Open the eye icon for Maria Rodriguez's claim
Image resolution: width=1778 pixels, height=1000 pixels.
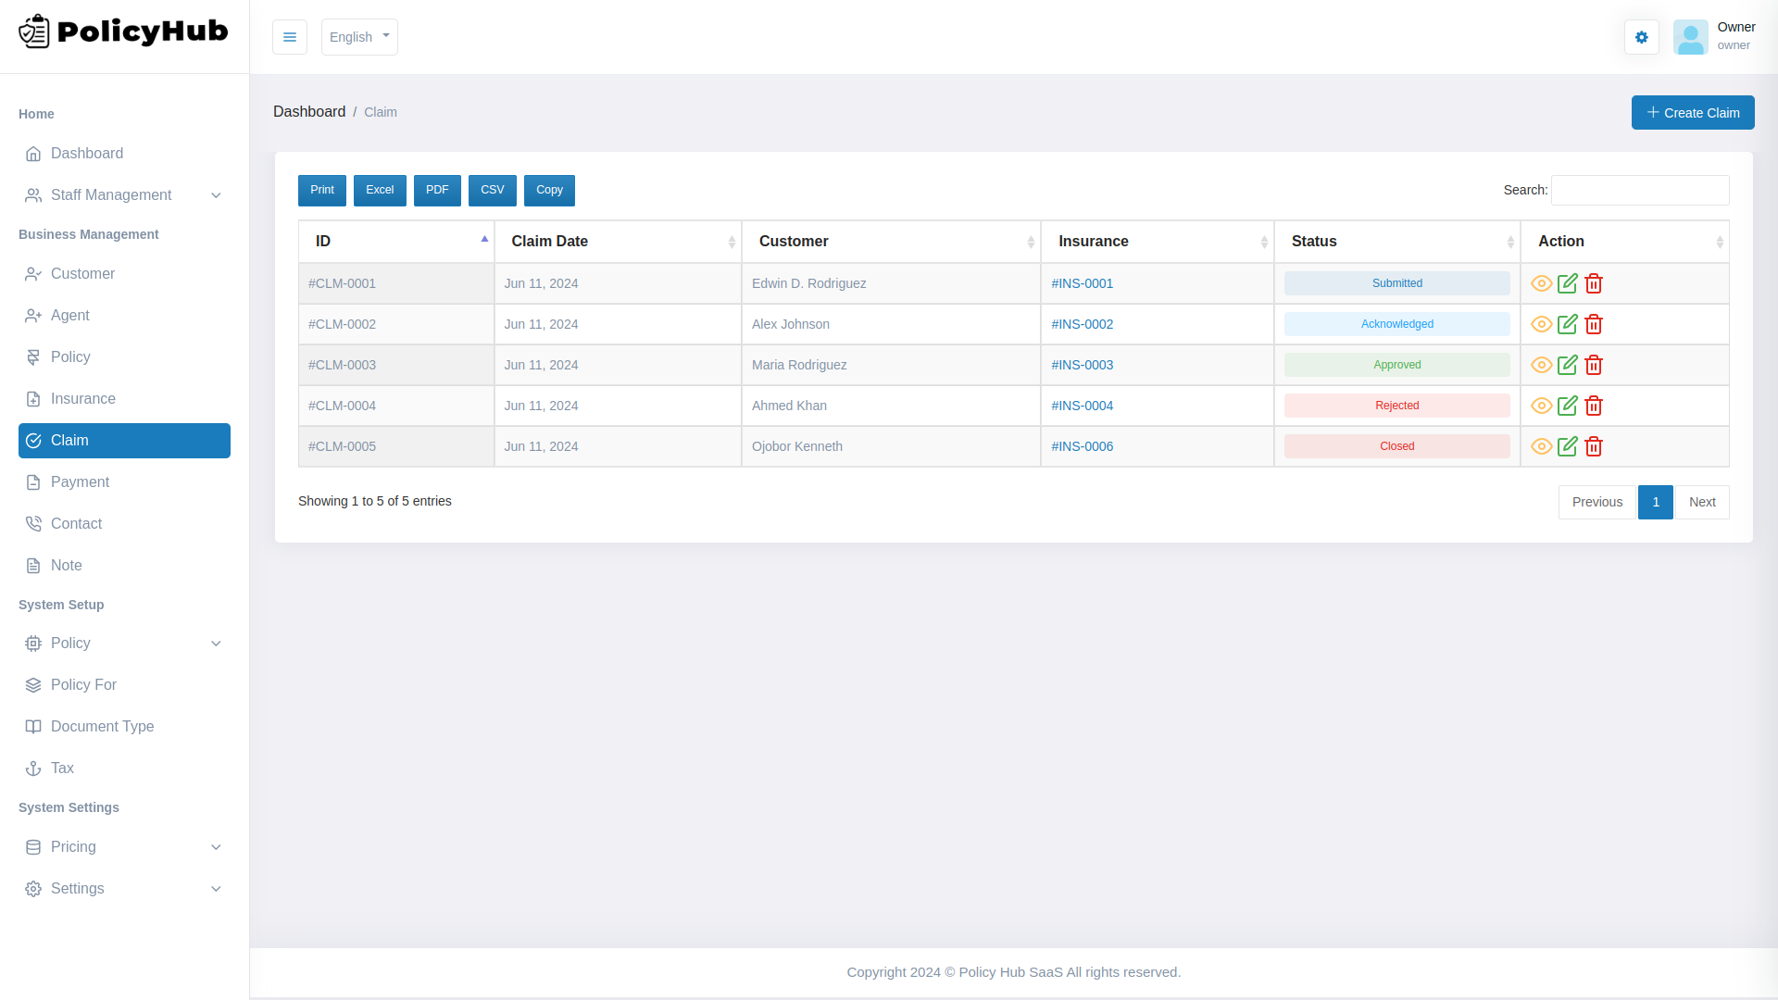1541,365
